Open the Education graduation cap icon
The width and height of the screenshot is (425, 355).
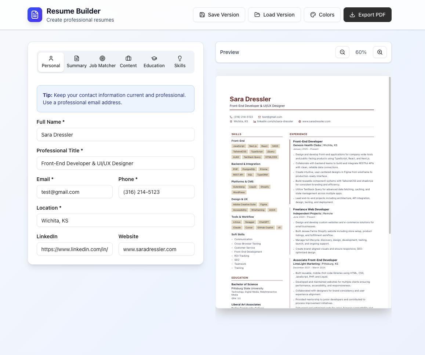[154, 58]
